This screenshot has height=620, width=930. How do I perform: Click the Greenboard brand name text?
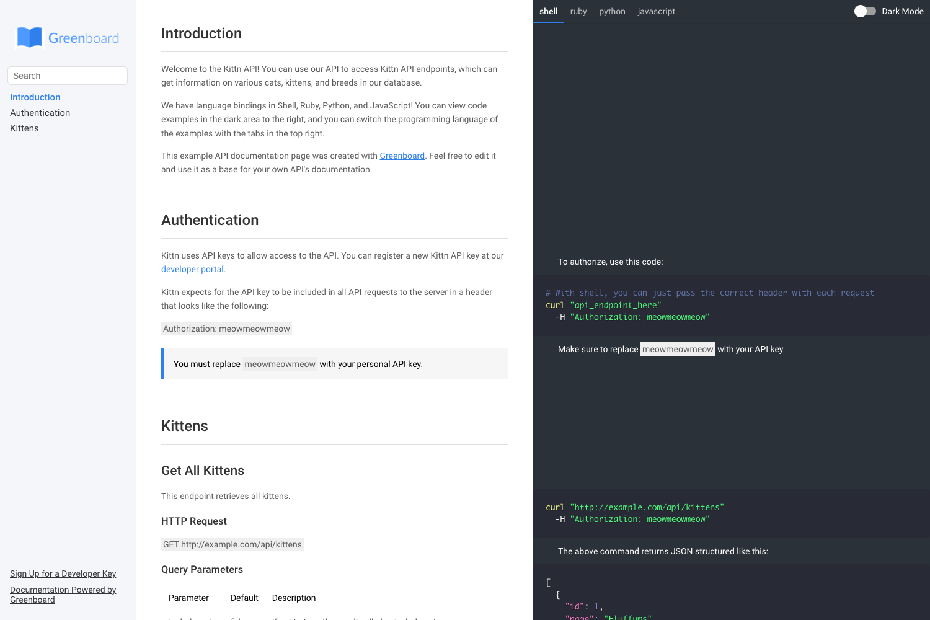pyautogui.click(x=84, y=38)
